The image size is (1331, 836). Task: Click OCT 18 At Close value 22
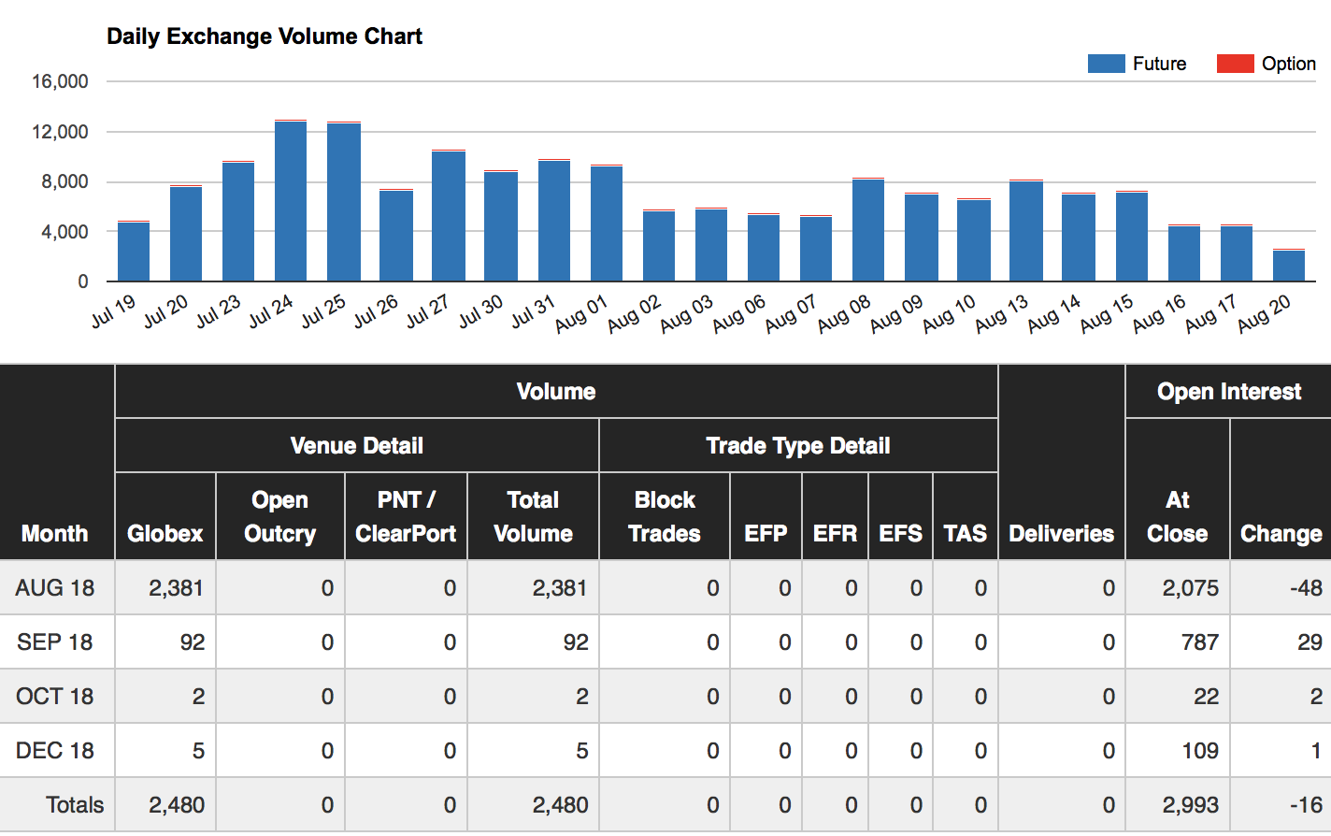pos(1207,697)
